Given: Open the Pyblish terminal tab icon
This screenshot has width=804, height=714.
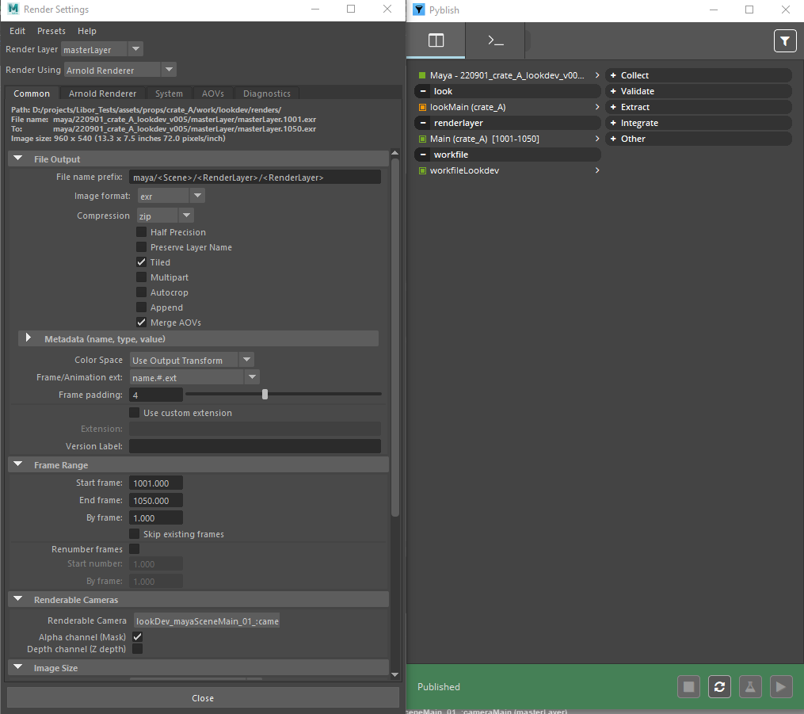Looking at the screenshot, I should point(495,40).
